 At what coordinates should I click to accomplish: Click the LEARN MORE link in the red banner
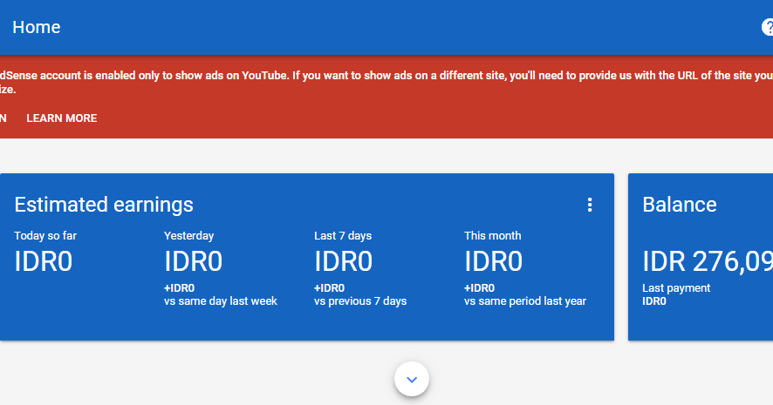62,118
